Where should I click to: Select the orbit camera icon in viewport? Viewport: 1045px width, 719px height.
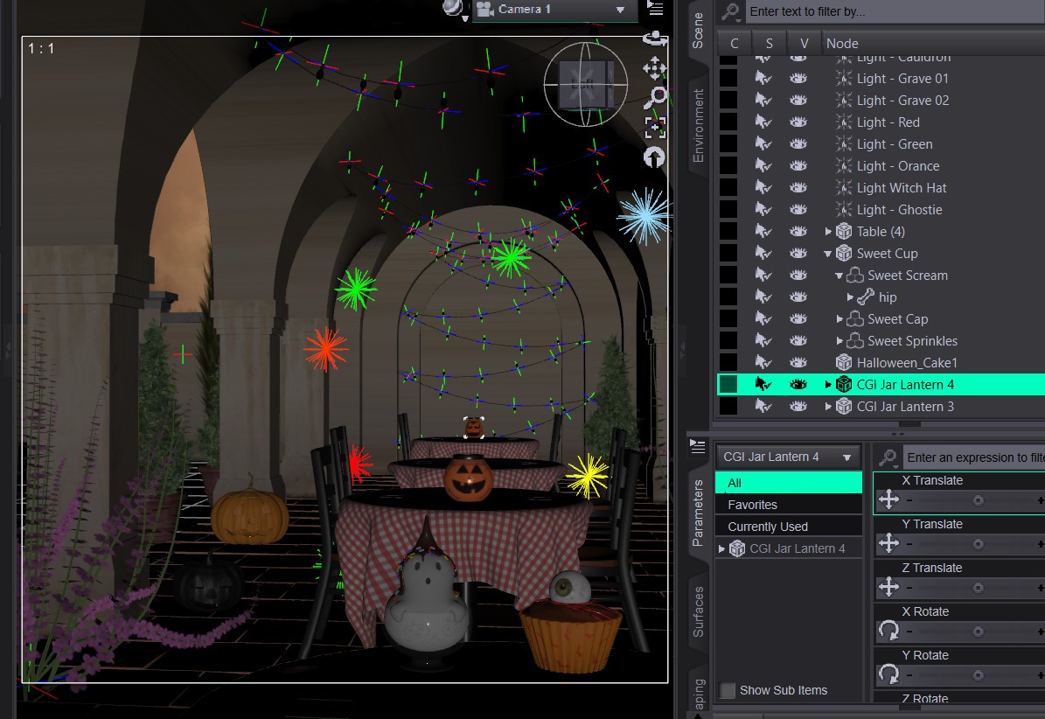point(654,38)
